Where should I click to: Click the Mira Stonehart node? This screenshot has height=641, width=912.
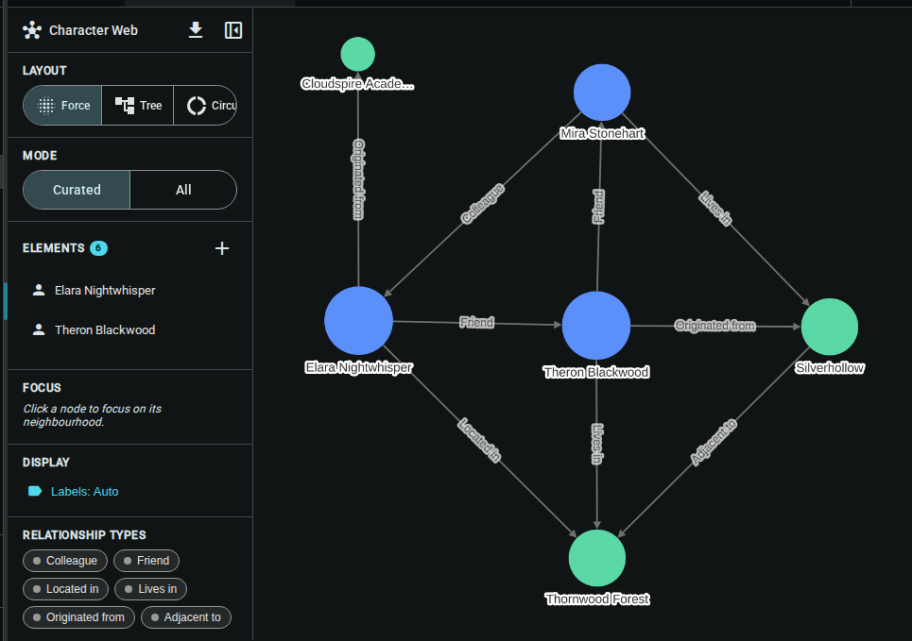tap(602, 93)
